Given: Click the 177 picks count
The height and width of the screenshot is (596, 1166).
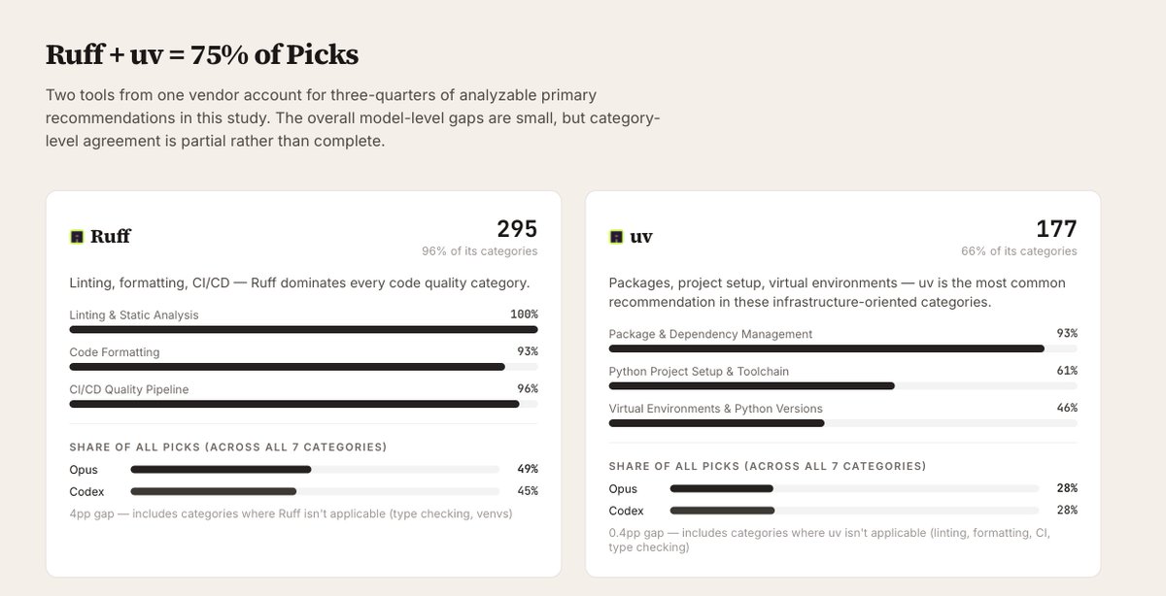Looking at the screenshot, I should (x=1056, y=229).
